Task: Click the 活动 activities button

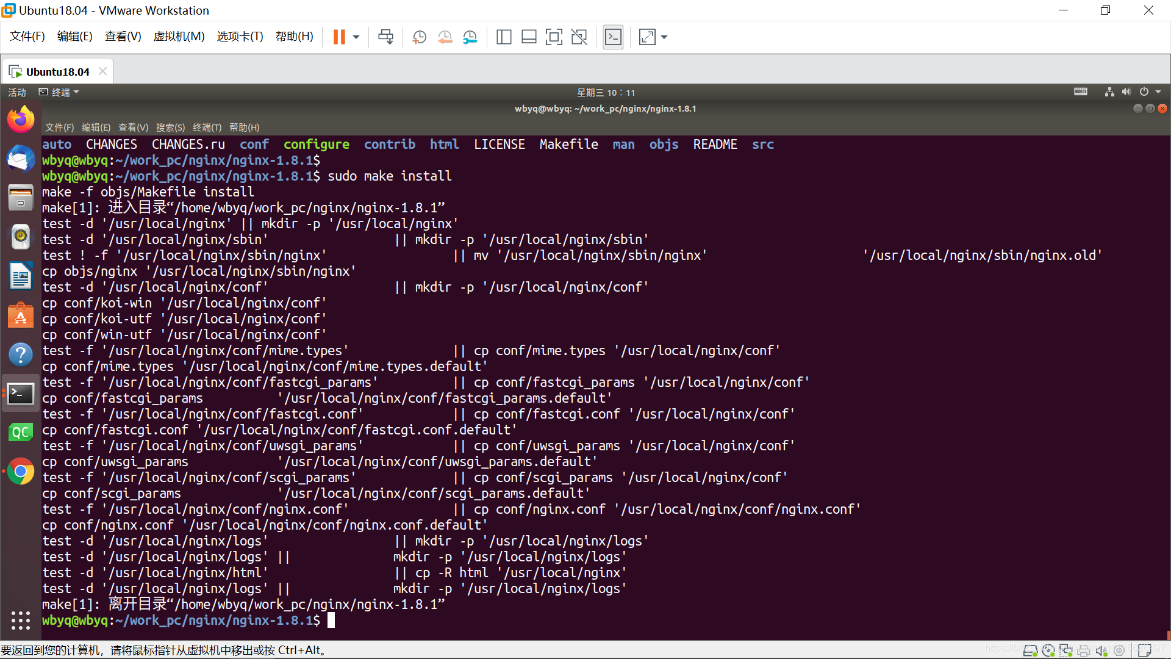Action: (17, 92)
